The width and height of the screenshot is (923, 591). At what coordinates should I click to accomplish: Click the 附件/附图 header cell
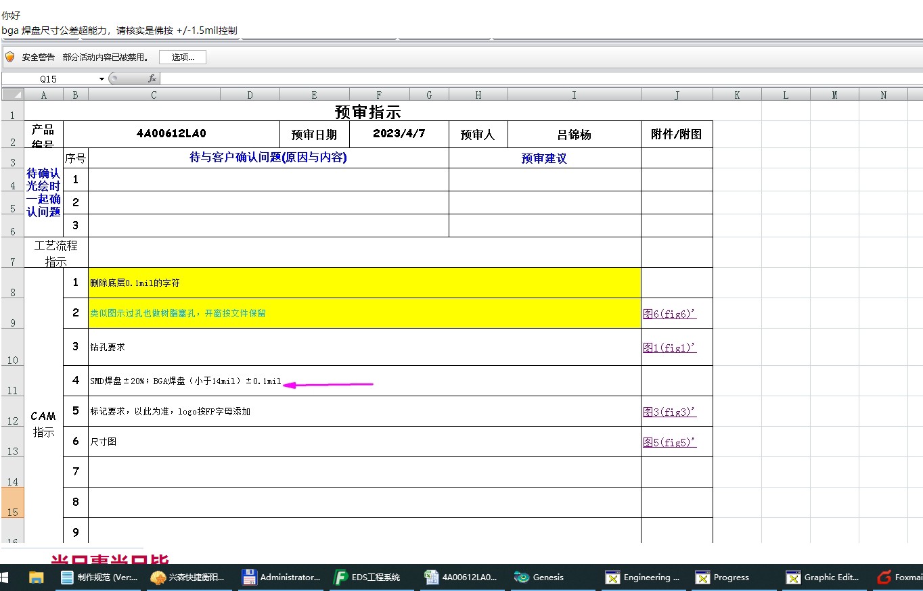(677, 135)
